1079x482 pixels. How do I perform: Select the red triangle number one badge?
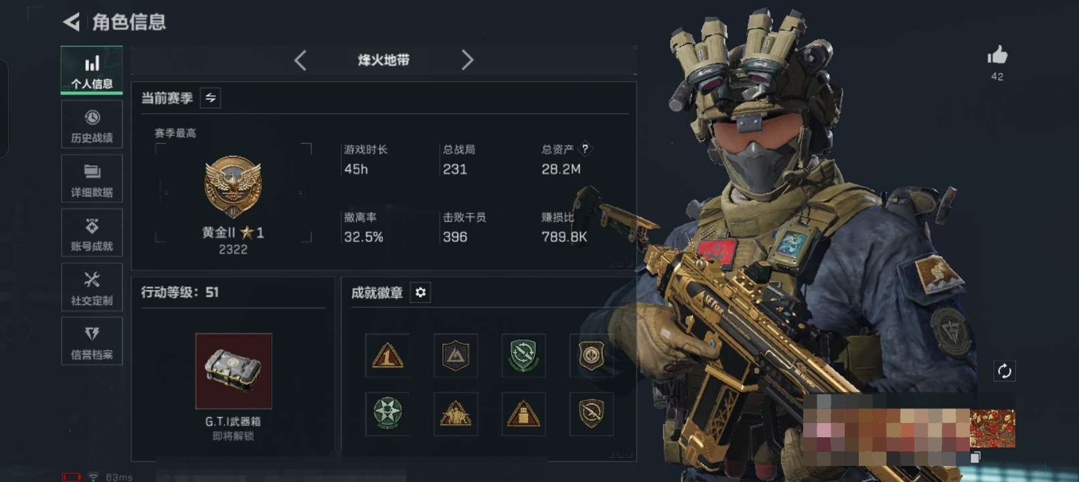point(388,355)
